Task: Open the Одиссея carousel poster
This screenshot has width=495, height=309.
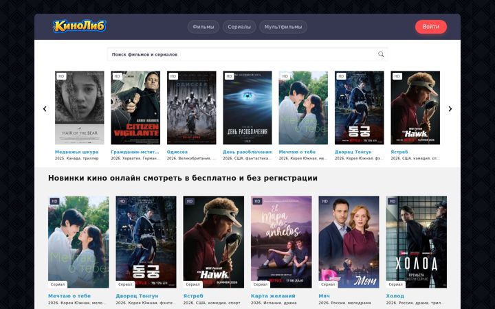Action: tap(192, 108)
